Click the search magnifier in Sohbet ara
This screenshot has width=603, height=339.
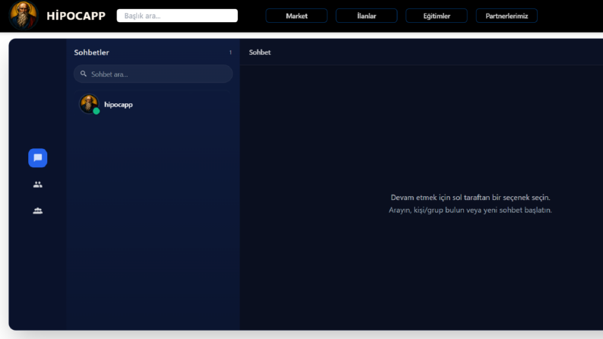[x=84, y=74]
